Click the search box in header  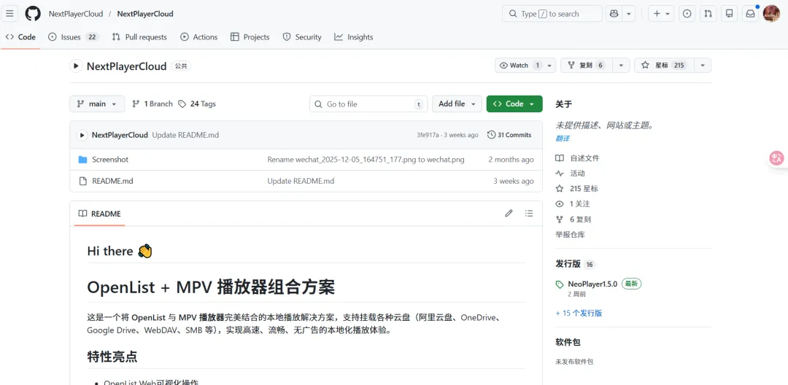click(552, 14)
